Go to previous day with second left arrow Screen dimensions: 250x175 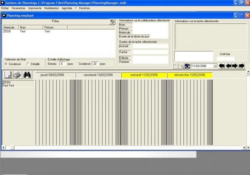click(x=228, y=66)
